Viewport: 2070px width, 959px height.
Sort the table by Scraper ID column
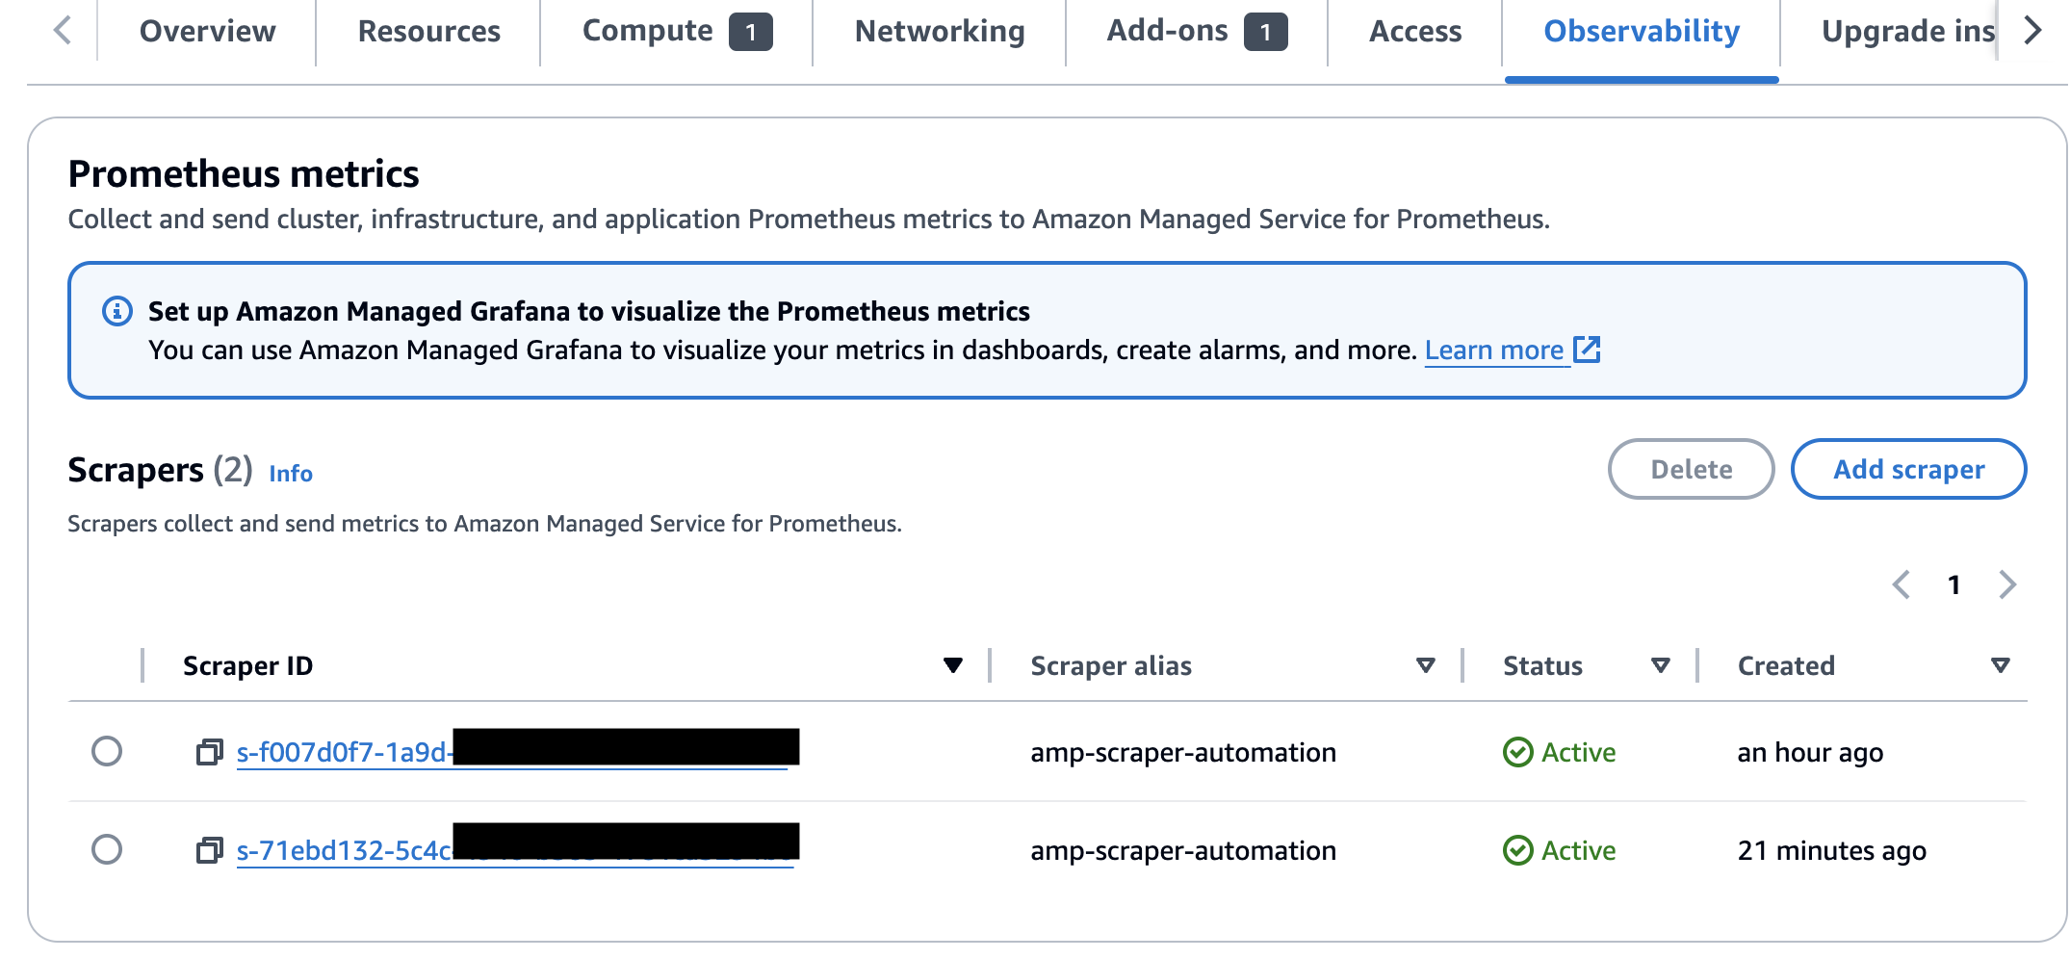(x=952, y=664)
